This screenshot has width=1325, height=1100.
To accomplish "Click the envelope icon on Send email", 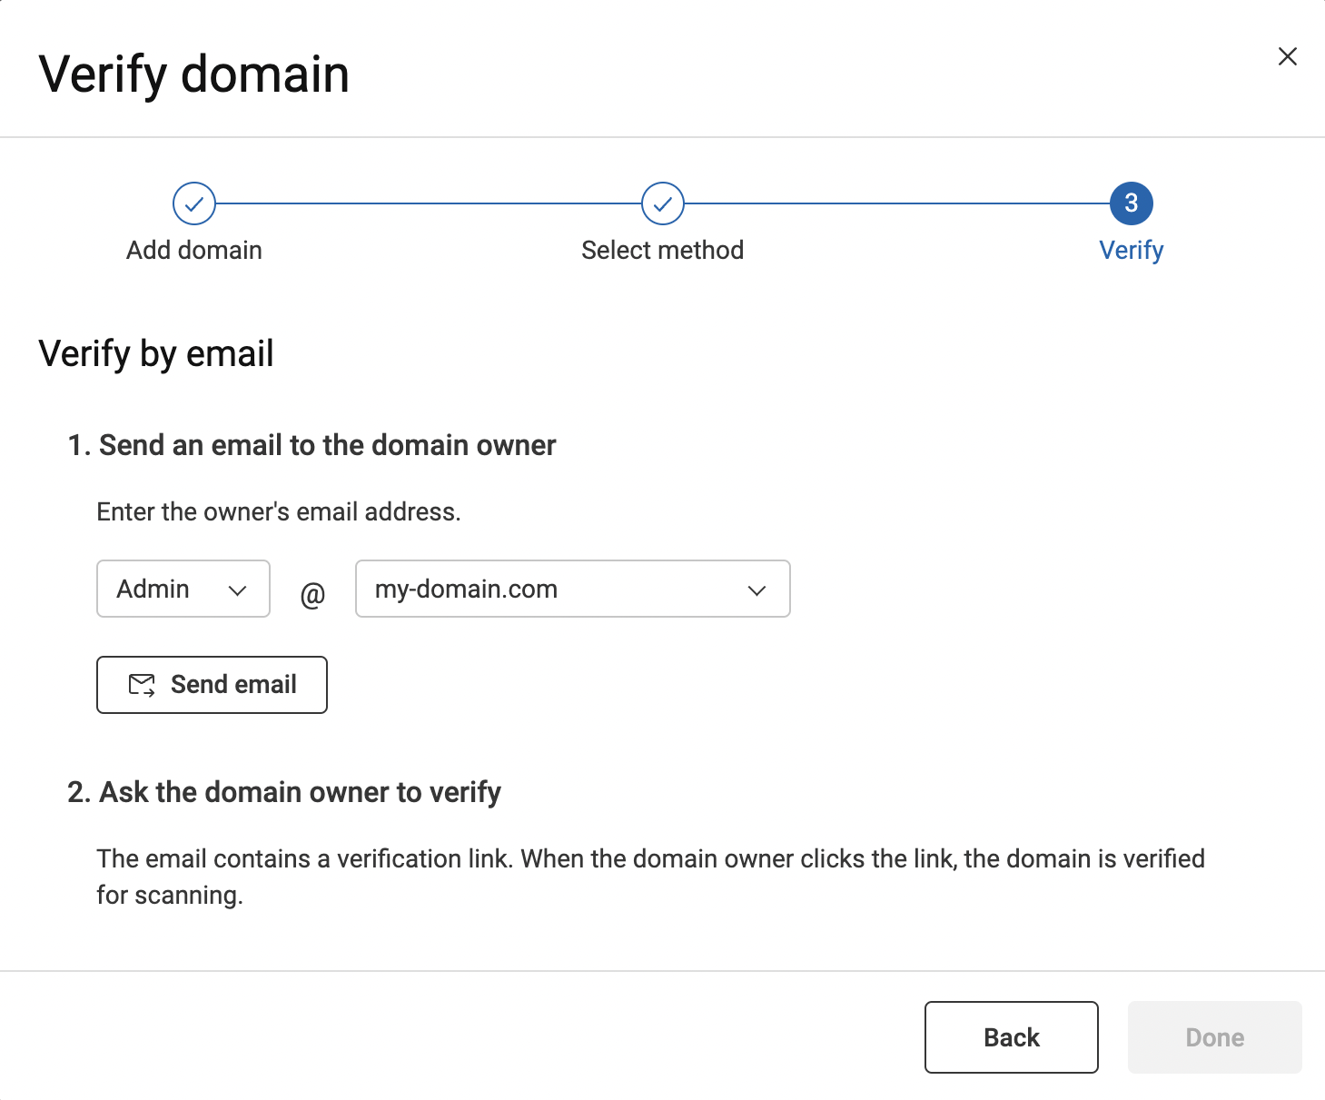I will coord(142,685).
